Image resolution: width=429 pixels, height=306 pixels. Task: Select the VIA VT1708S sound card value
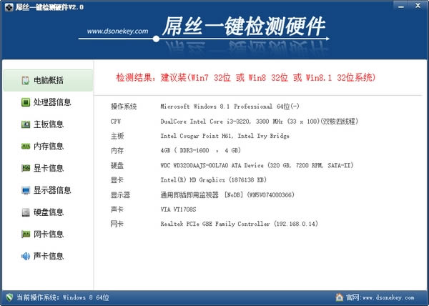[178, 209]
